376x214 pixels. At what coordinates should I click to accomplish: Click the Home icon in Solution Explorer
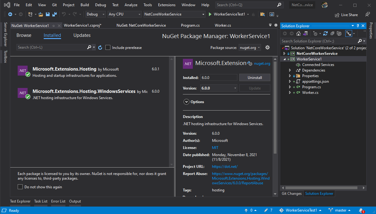coord(299,33)
